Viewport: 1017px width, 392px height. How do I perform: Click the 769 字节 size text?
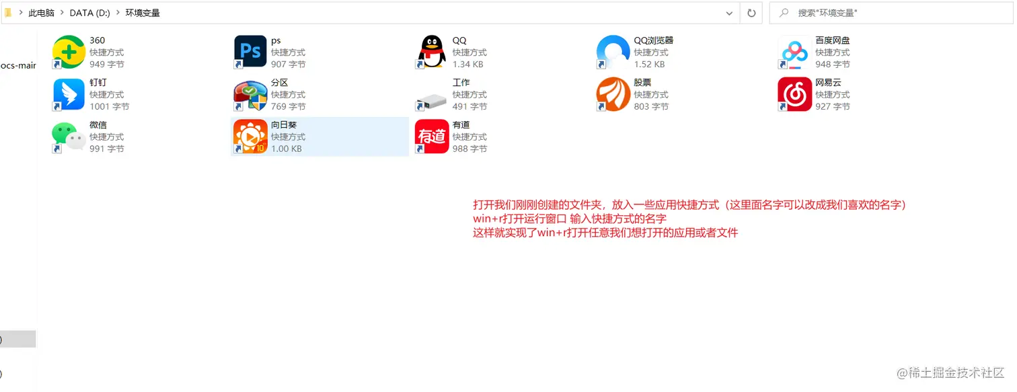tap(288, 107)
